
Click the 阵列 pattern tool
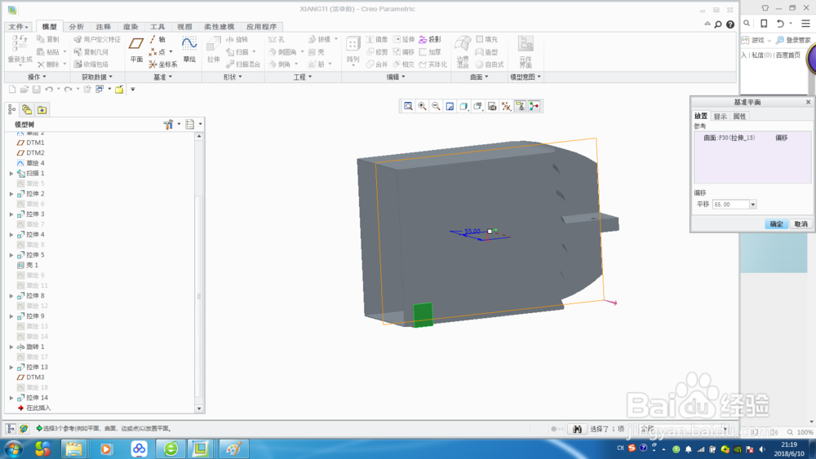point(353,51)
